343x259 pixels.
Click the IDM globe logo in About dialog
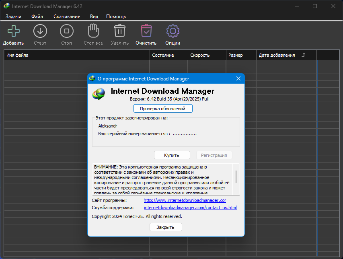click(99, 94)
